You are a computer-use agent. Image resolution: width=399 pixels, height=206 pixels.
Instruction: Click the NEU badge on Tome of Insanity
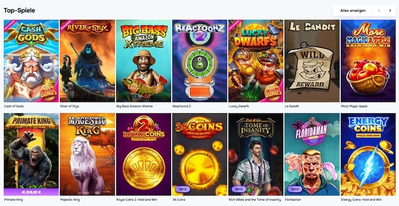click(239, 189)
